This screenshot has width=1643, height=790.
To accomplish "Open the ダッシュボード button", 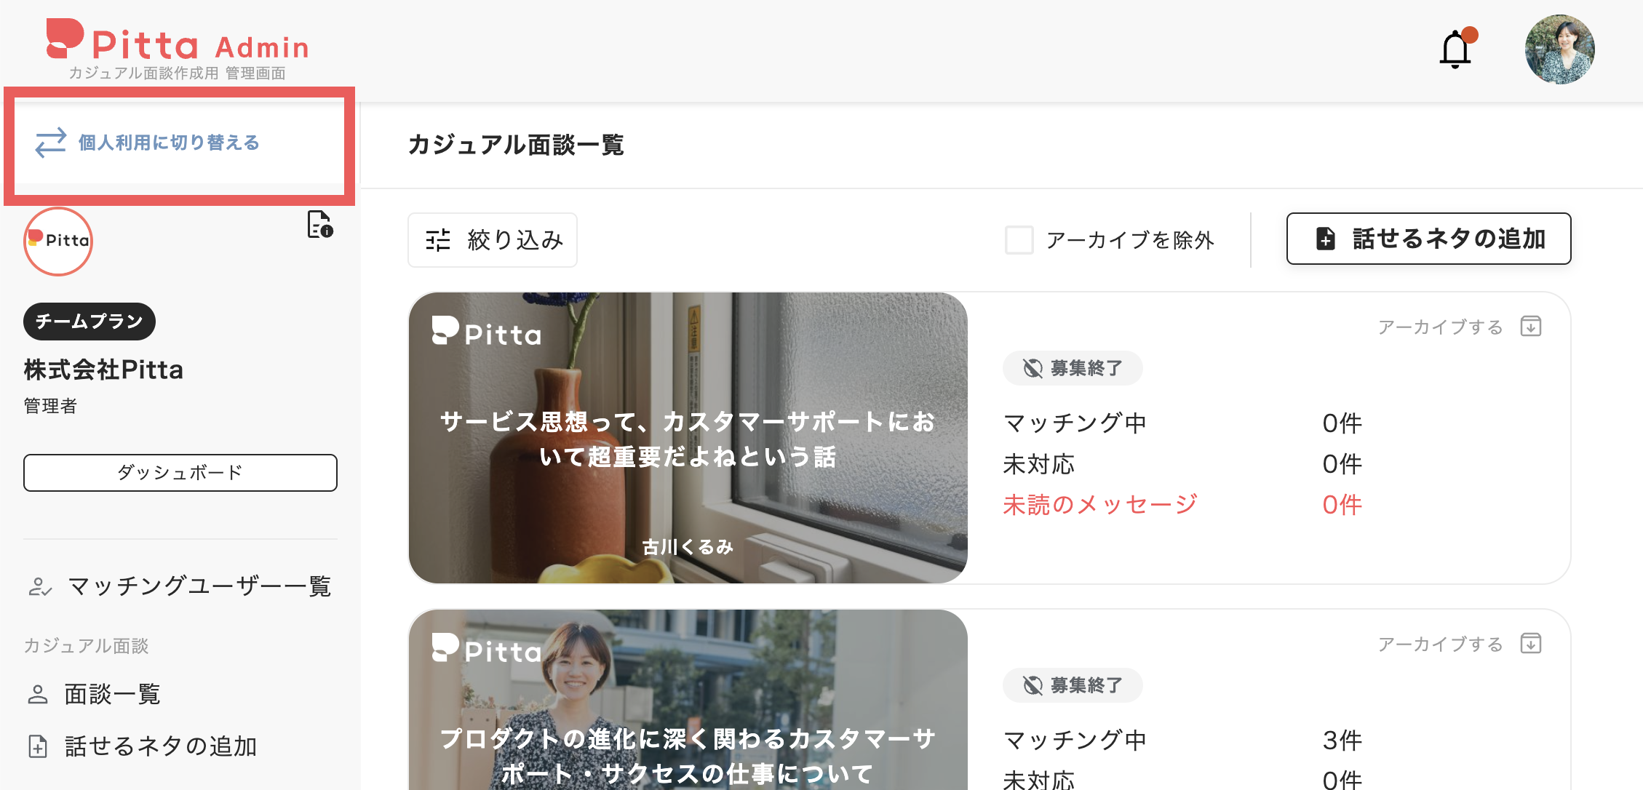I will tap(180, 472).
